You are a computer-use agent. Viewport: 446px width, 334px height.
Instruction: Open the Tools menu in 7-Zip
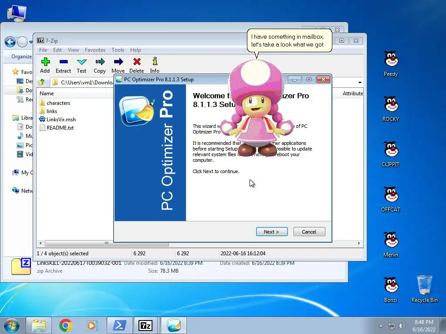pyautogui.click(x=118, y=50)
